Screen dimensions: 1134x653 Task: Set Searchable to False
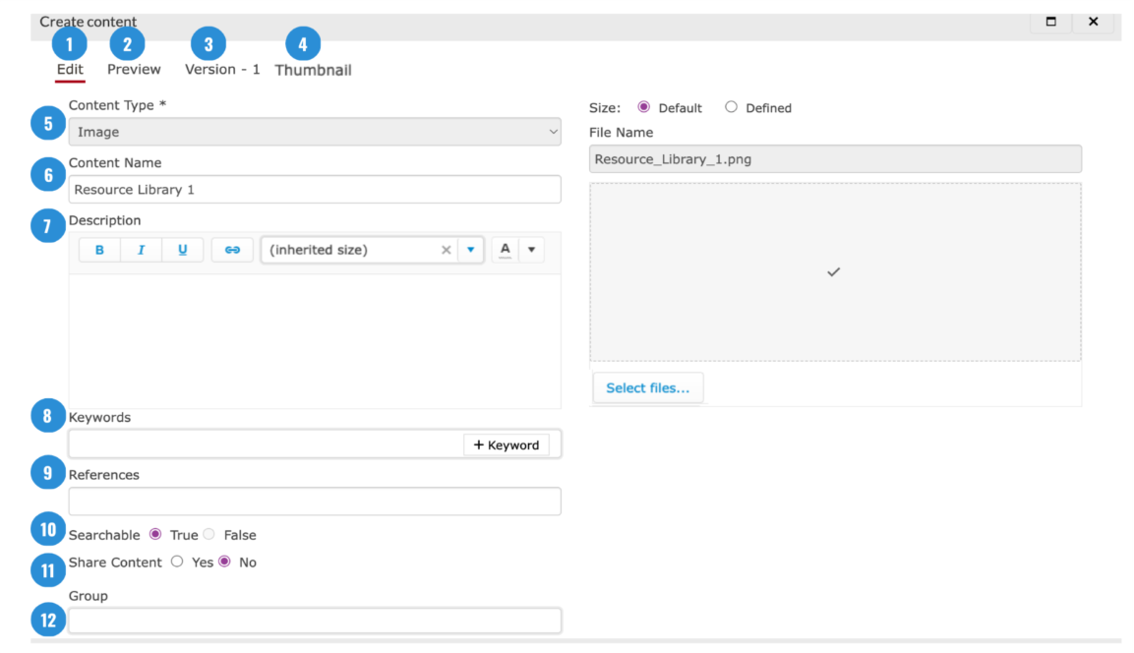click(209, 534)
